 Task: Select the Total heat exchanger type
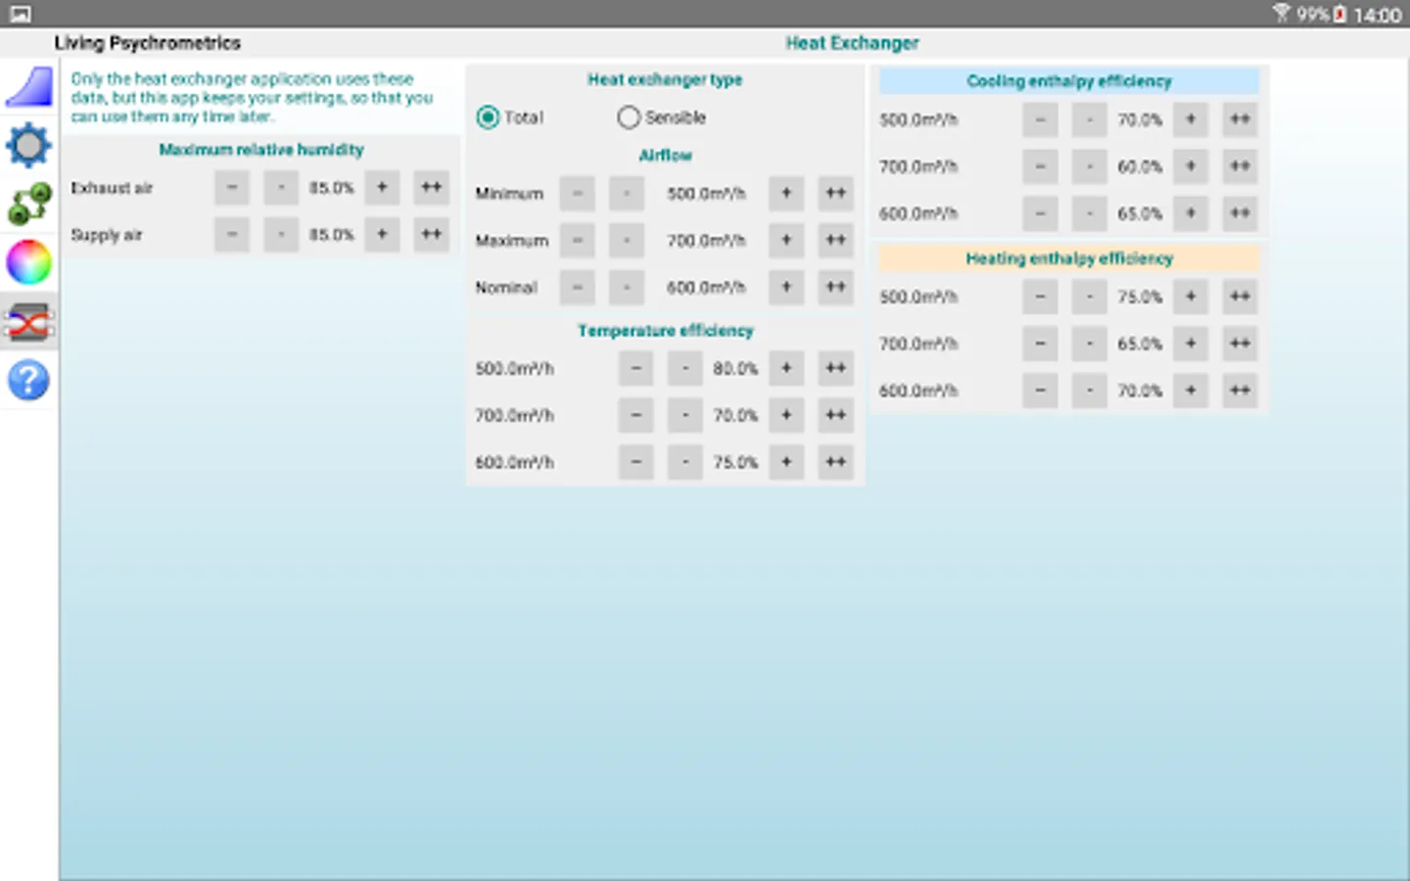pos(509,117)
